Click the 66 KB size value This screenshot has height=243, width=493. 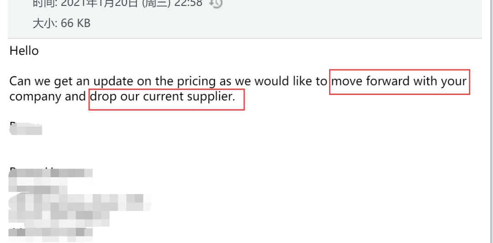point(76,23)
